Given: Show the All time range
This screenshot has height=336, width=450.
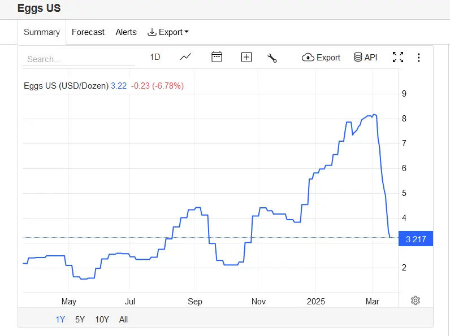Looking at the screenshot, I should pyautogui.click(x=123, y=319).
